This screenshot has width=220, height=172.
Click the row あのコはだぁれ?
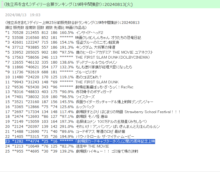click(x=53, y=77)
